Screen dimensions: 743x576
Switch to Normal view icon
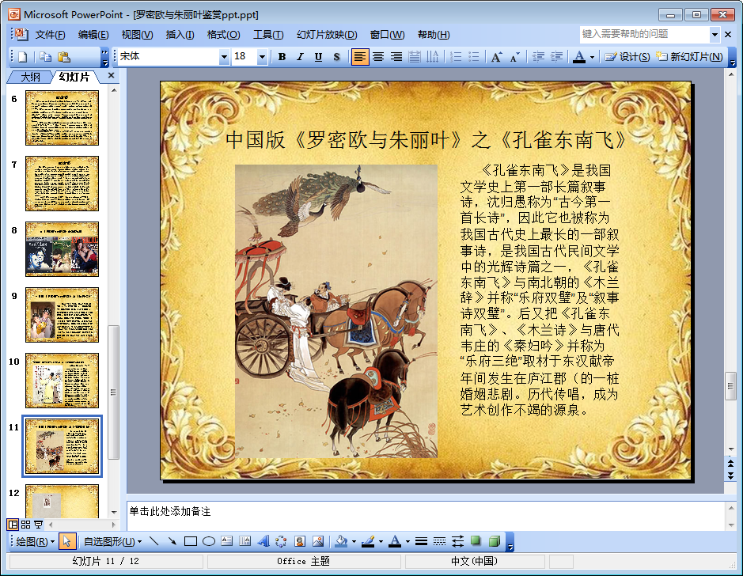coord(13,525)
